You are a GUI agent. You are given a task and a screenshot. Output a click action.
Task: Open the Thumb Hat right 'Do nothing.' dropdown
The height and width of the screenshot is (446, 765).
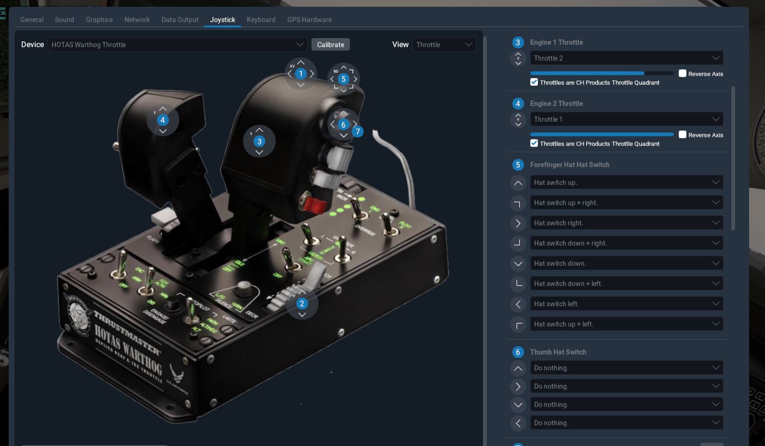pos(626,386)
